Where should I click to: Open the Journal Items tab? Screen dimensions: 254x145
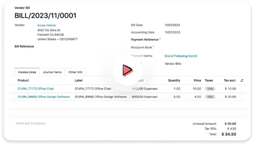click(x=52, y=72)
